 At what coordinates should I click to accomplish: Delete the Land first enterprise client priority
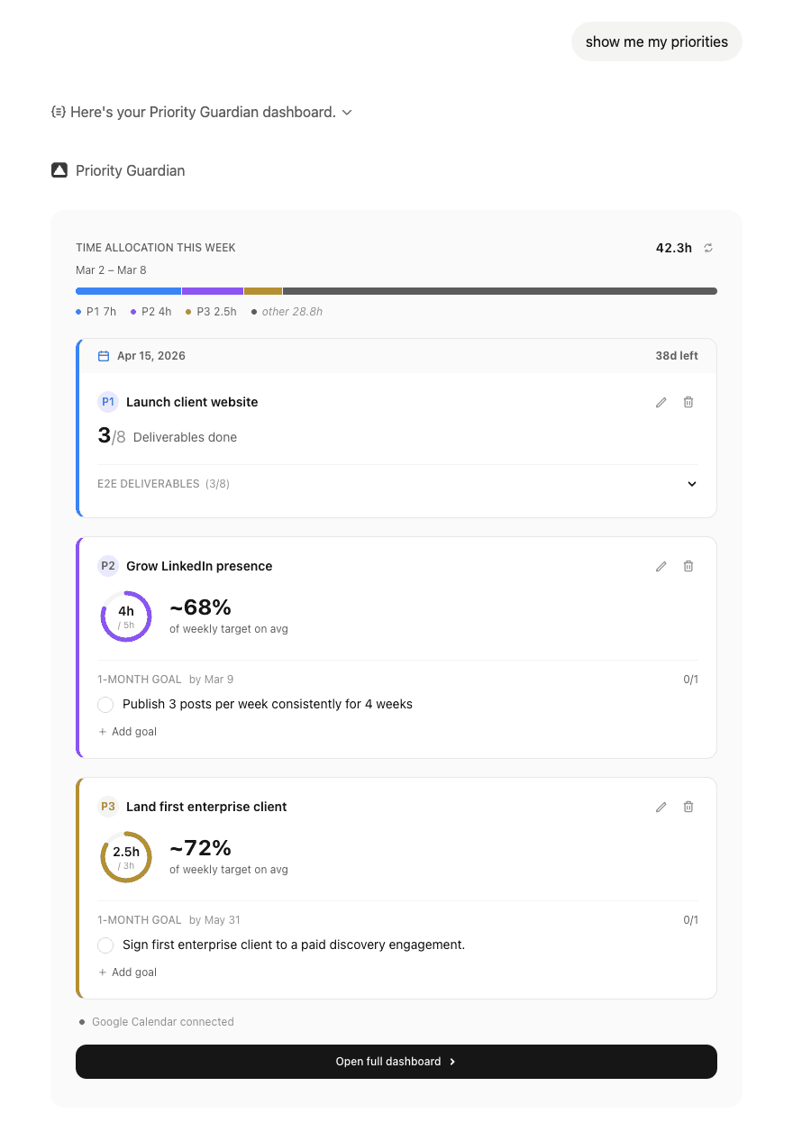[688, 807]
